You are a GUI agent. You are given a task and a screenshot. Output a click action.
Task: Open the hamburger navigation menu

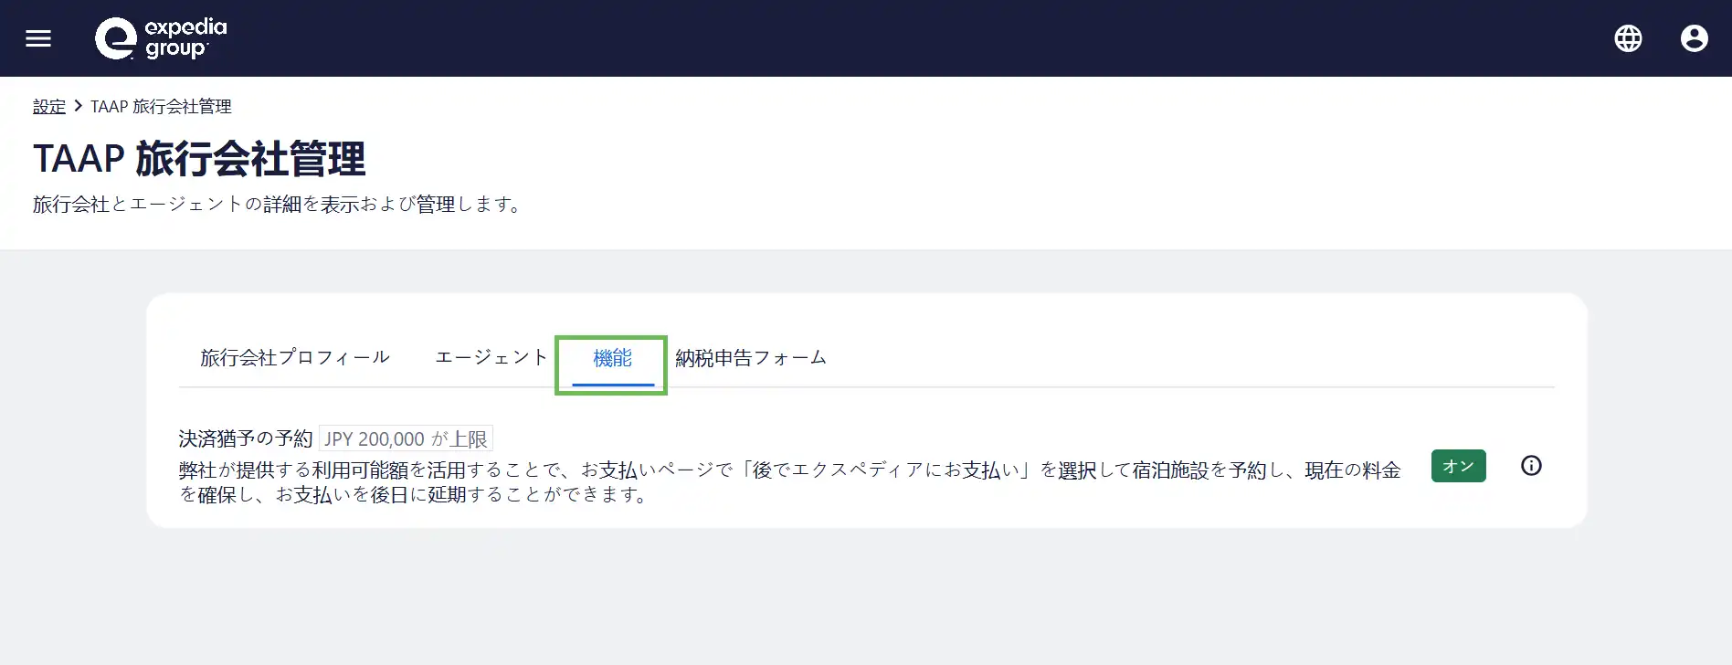click(x=38, y=38)
